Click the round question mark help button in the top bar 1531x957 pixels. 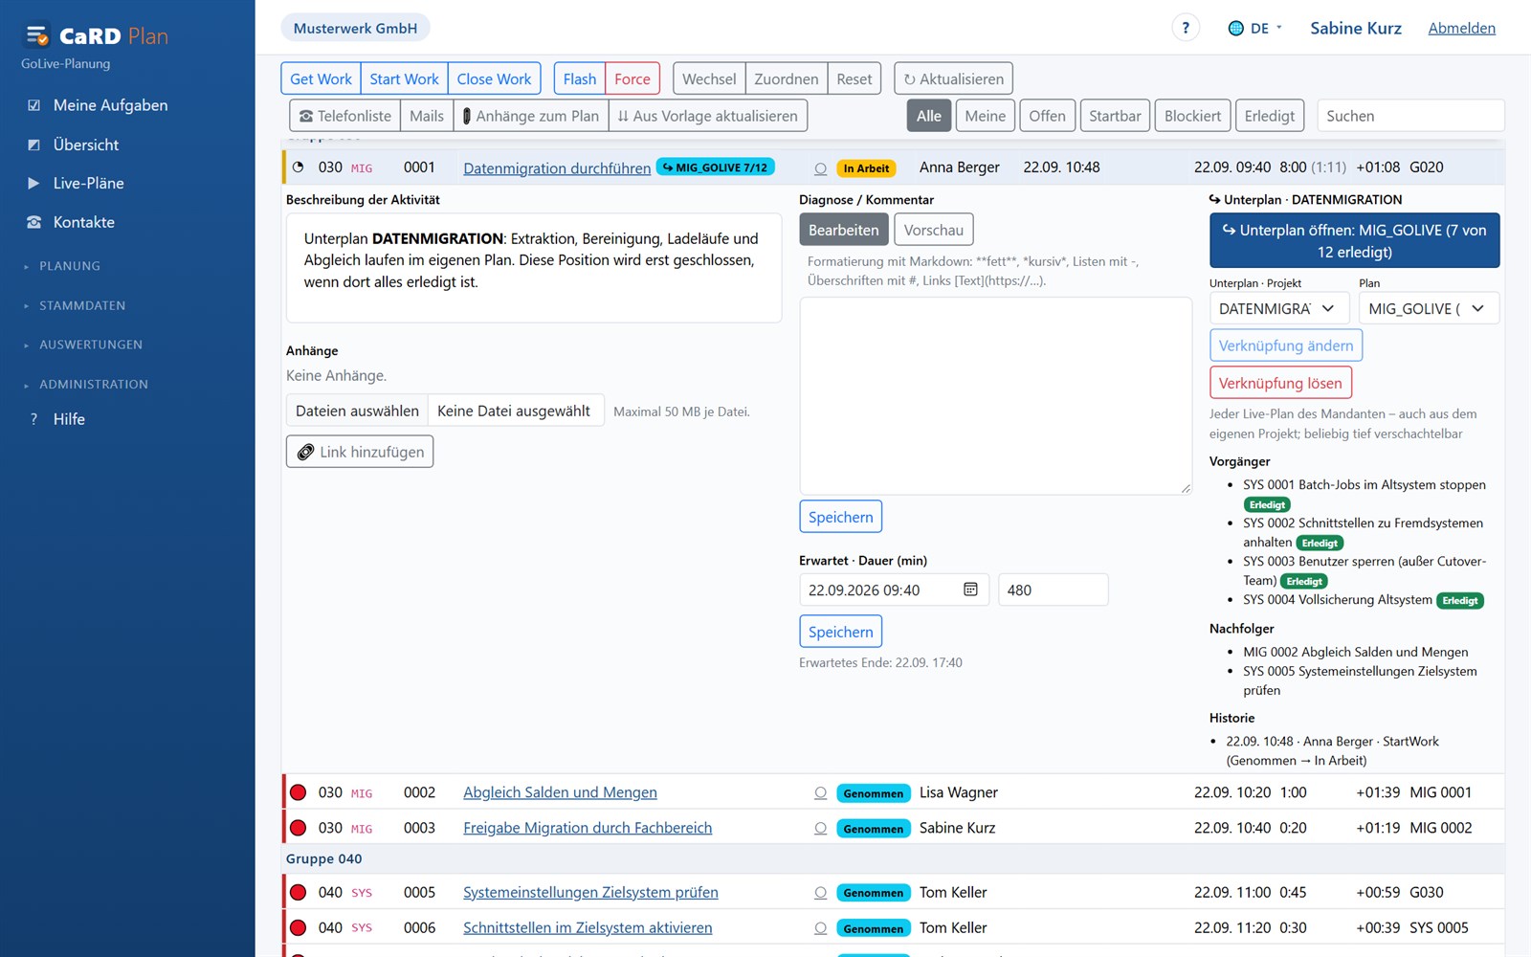[x=1186, y=28]
